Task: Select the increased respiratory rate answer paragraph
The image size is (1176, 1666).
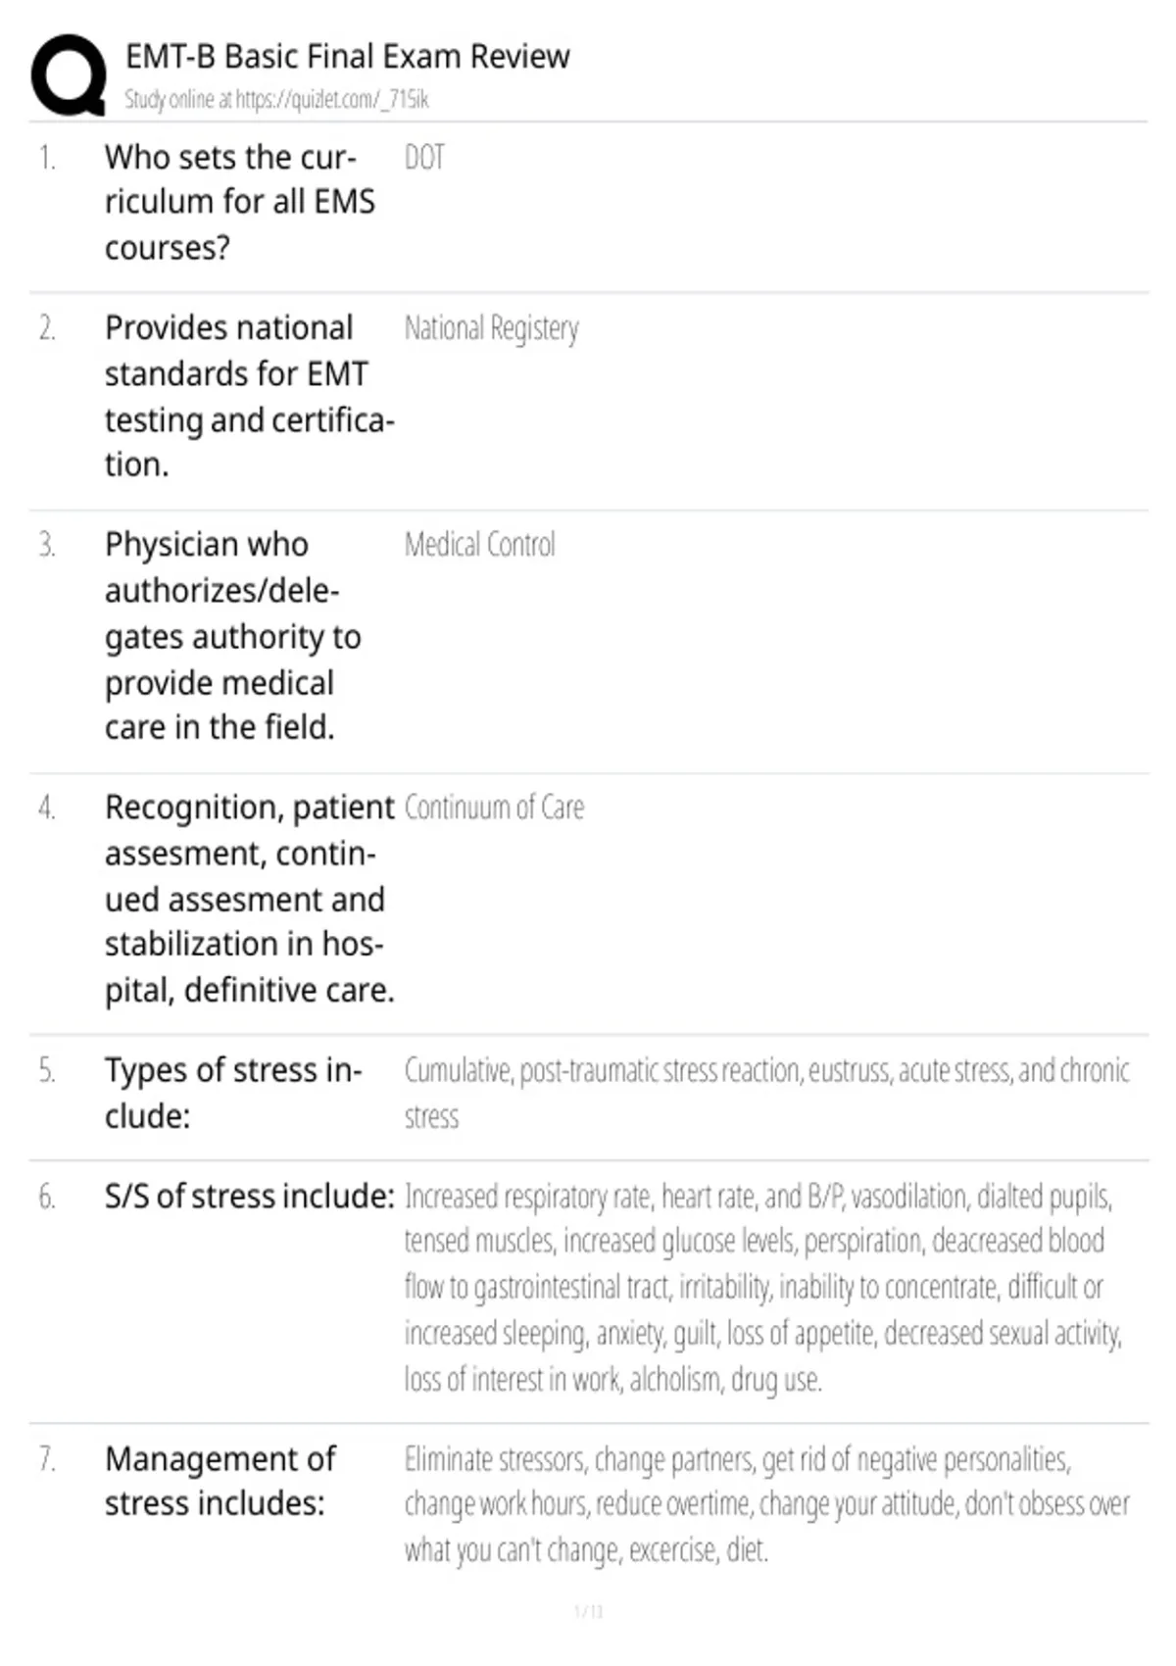Action: [x=763, y=1288]
